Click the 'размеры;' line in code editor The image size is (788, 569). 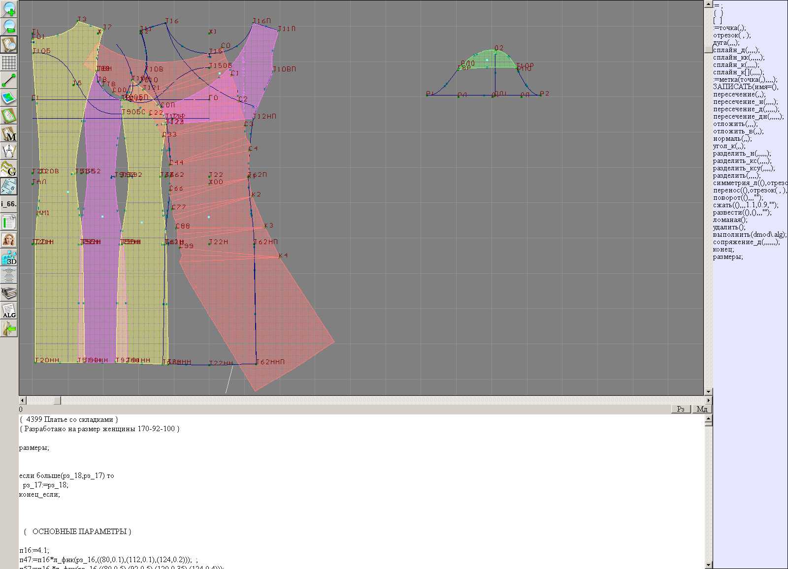pos(34,447)
